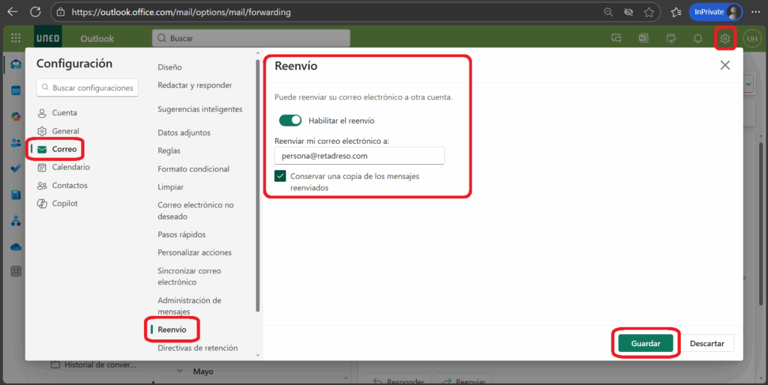Open the Calendario settings category
This screenshot has width=768, height=385.
(70, 167)
